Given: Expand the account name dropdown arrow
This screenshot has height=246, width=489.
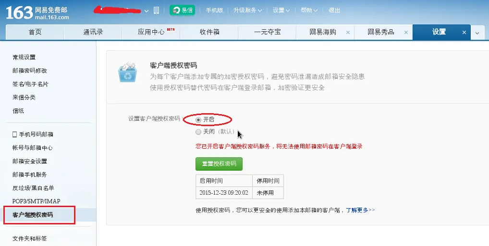Looking at the screenshot, I should coord(147,11).
